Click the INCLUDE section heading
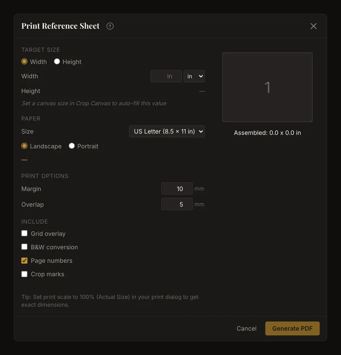 click(x=35, y=221)
